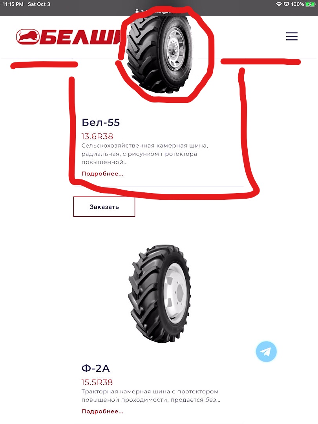Tap the 11:15 PM clock
Screen dimensions: 318x424
13,4
